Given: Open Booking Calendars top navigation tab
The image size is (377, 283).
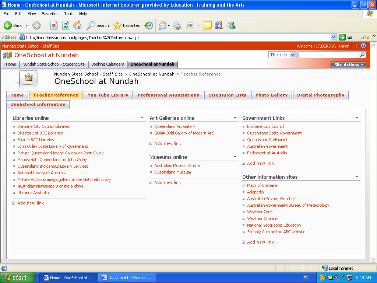Looking at the screenshot, I should pos(108,64).
